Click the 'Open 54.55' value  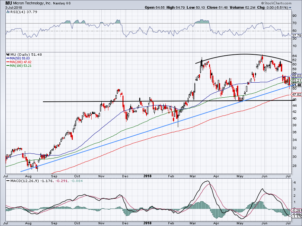coord(154,8)
